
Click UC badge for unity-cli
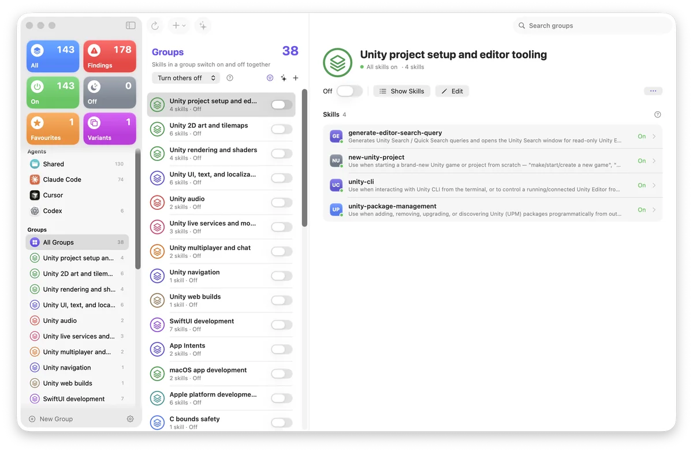click(x=336, y=185)
